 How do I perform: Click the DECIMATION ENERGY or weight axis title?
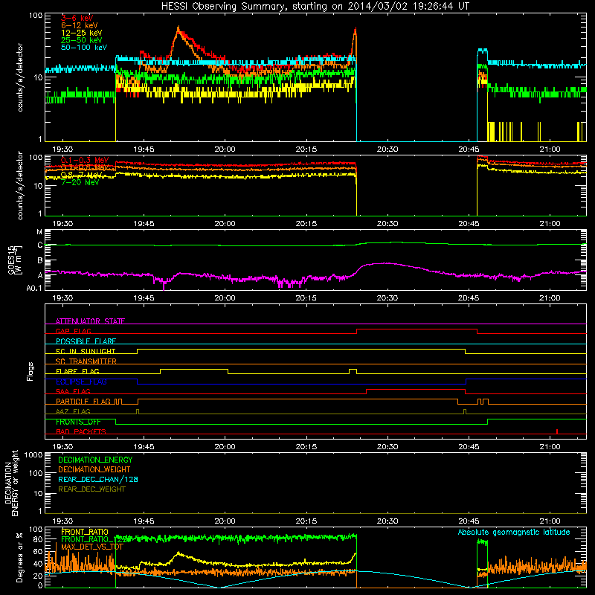[11, 483]
